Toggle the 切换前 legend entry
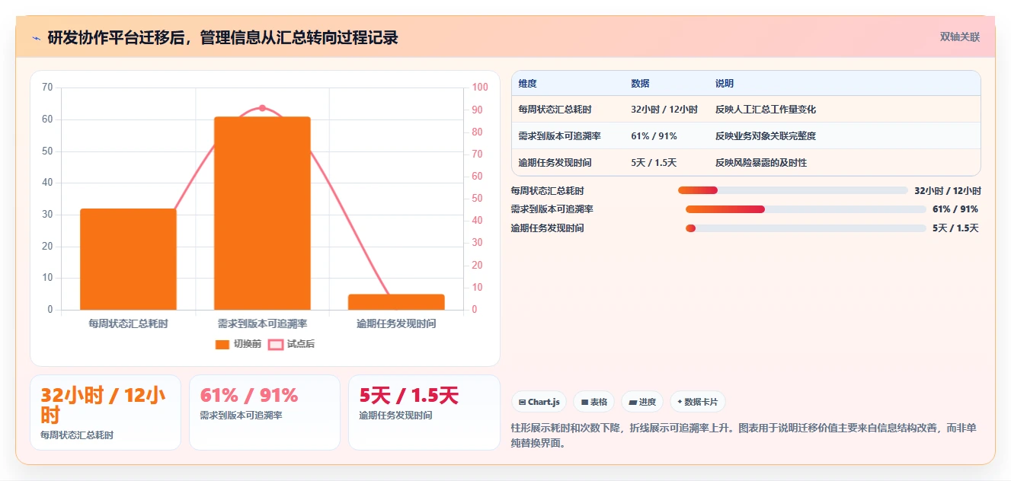 [238, 344]
